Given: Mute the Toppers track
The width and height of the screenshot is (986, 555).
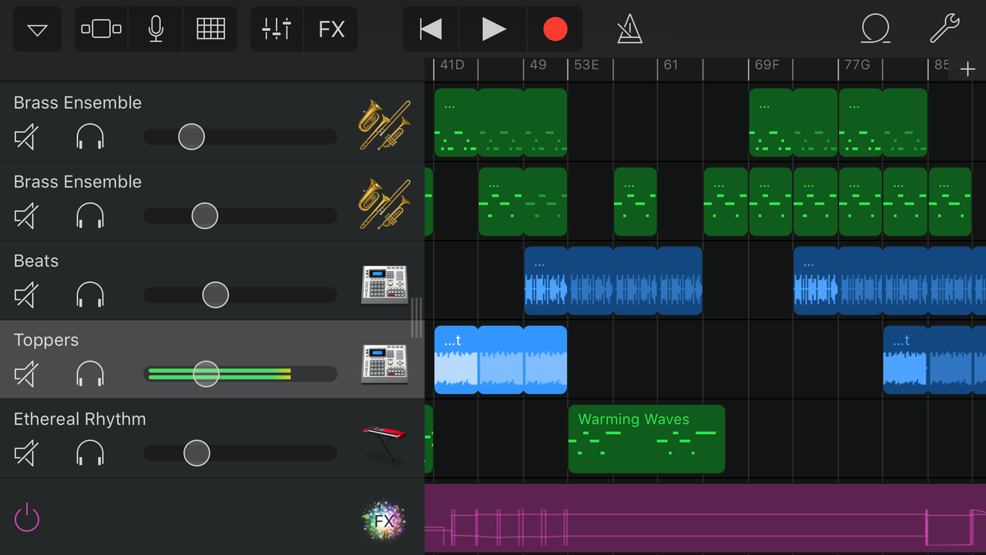Looking at the screenshot, I should [x=25, y=375].
